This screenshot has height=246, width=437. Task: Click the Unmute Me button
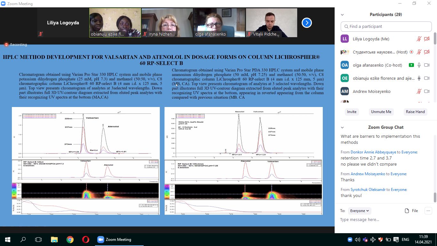coord(381,112)
